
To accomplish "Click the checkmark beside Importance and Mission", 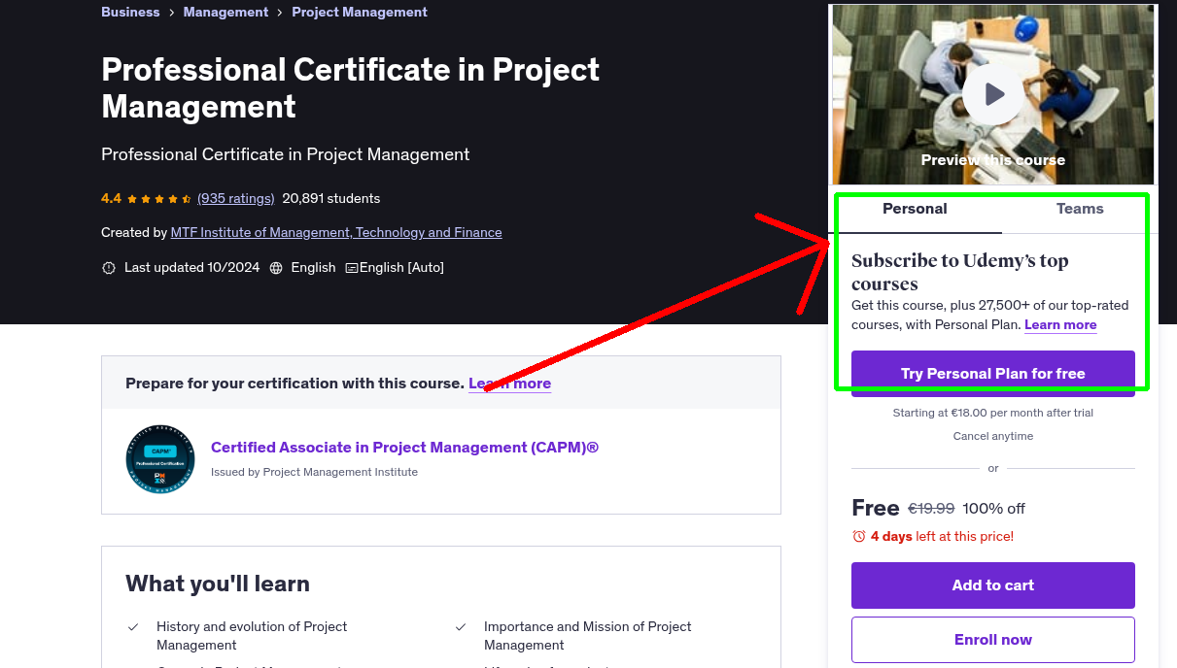I will (x=461, y=627).
